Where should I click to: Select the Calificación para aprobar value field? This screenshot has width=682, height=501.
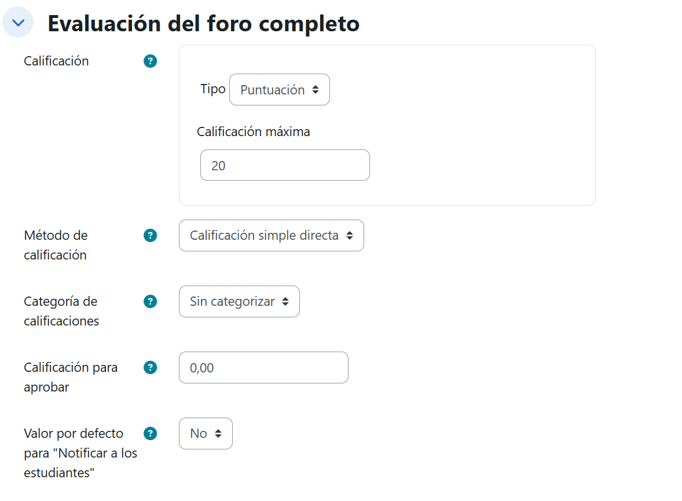tap(263, 367)
